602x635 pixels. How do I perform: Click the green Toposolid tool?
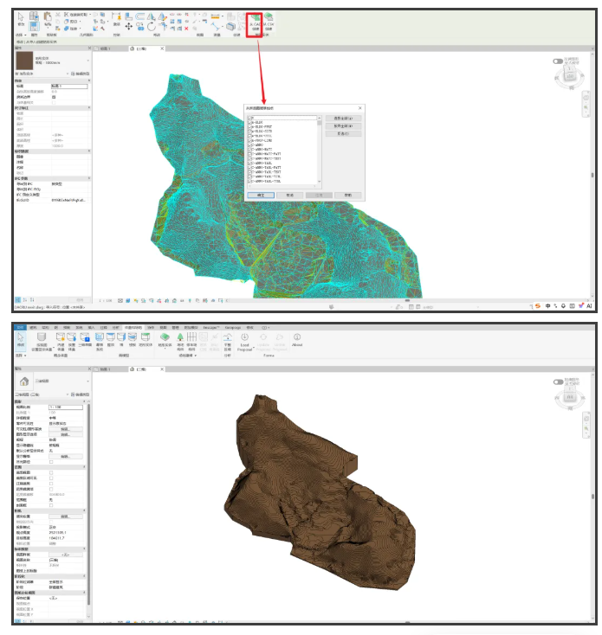pos(165,337)
